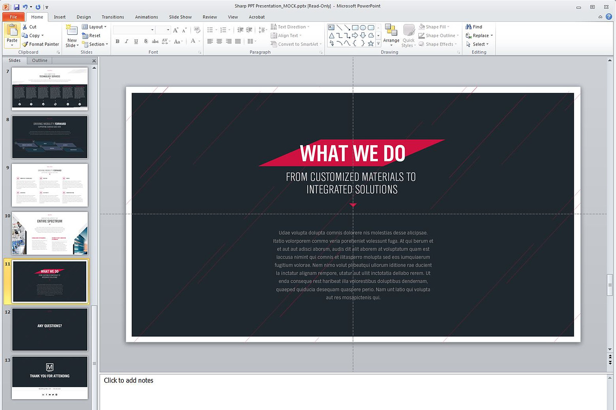Open the Section dropdown
The width and height of the screenshot is (616, 410).
95,44
